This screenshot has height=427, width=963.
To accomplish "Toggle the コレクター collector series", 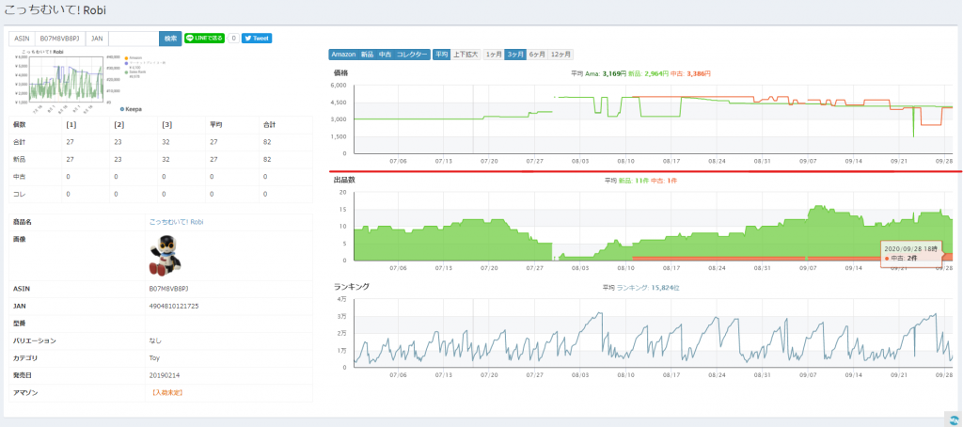I will 412,55.
